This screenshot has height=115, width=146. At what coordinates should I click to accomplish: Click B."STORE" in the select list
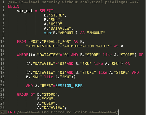point(54,15)
